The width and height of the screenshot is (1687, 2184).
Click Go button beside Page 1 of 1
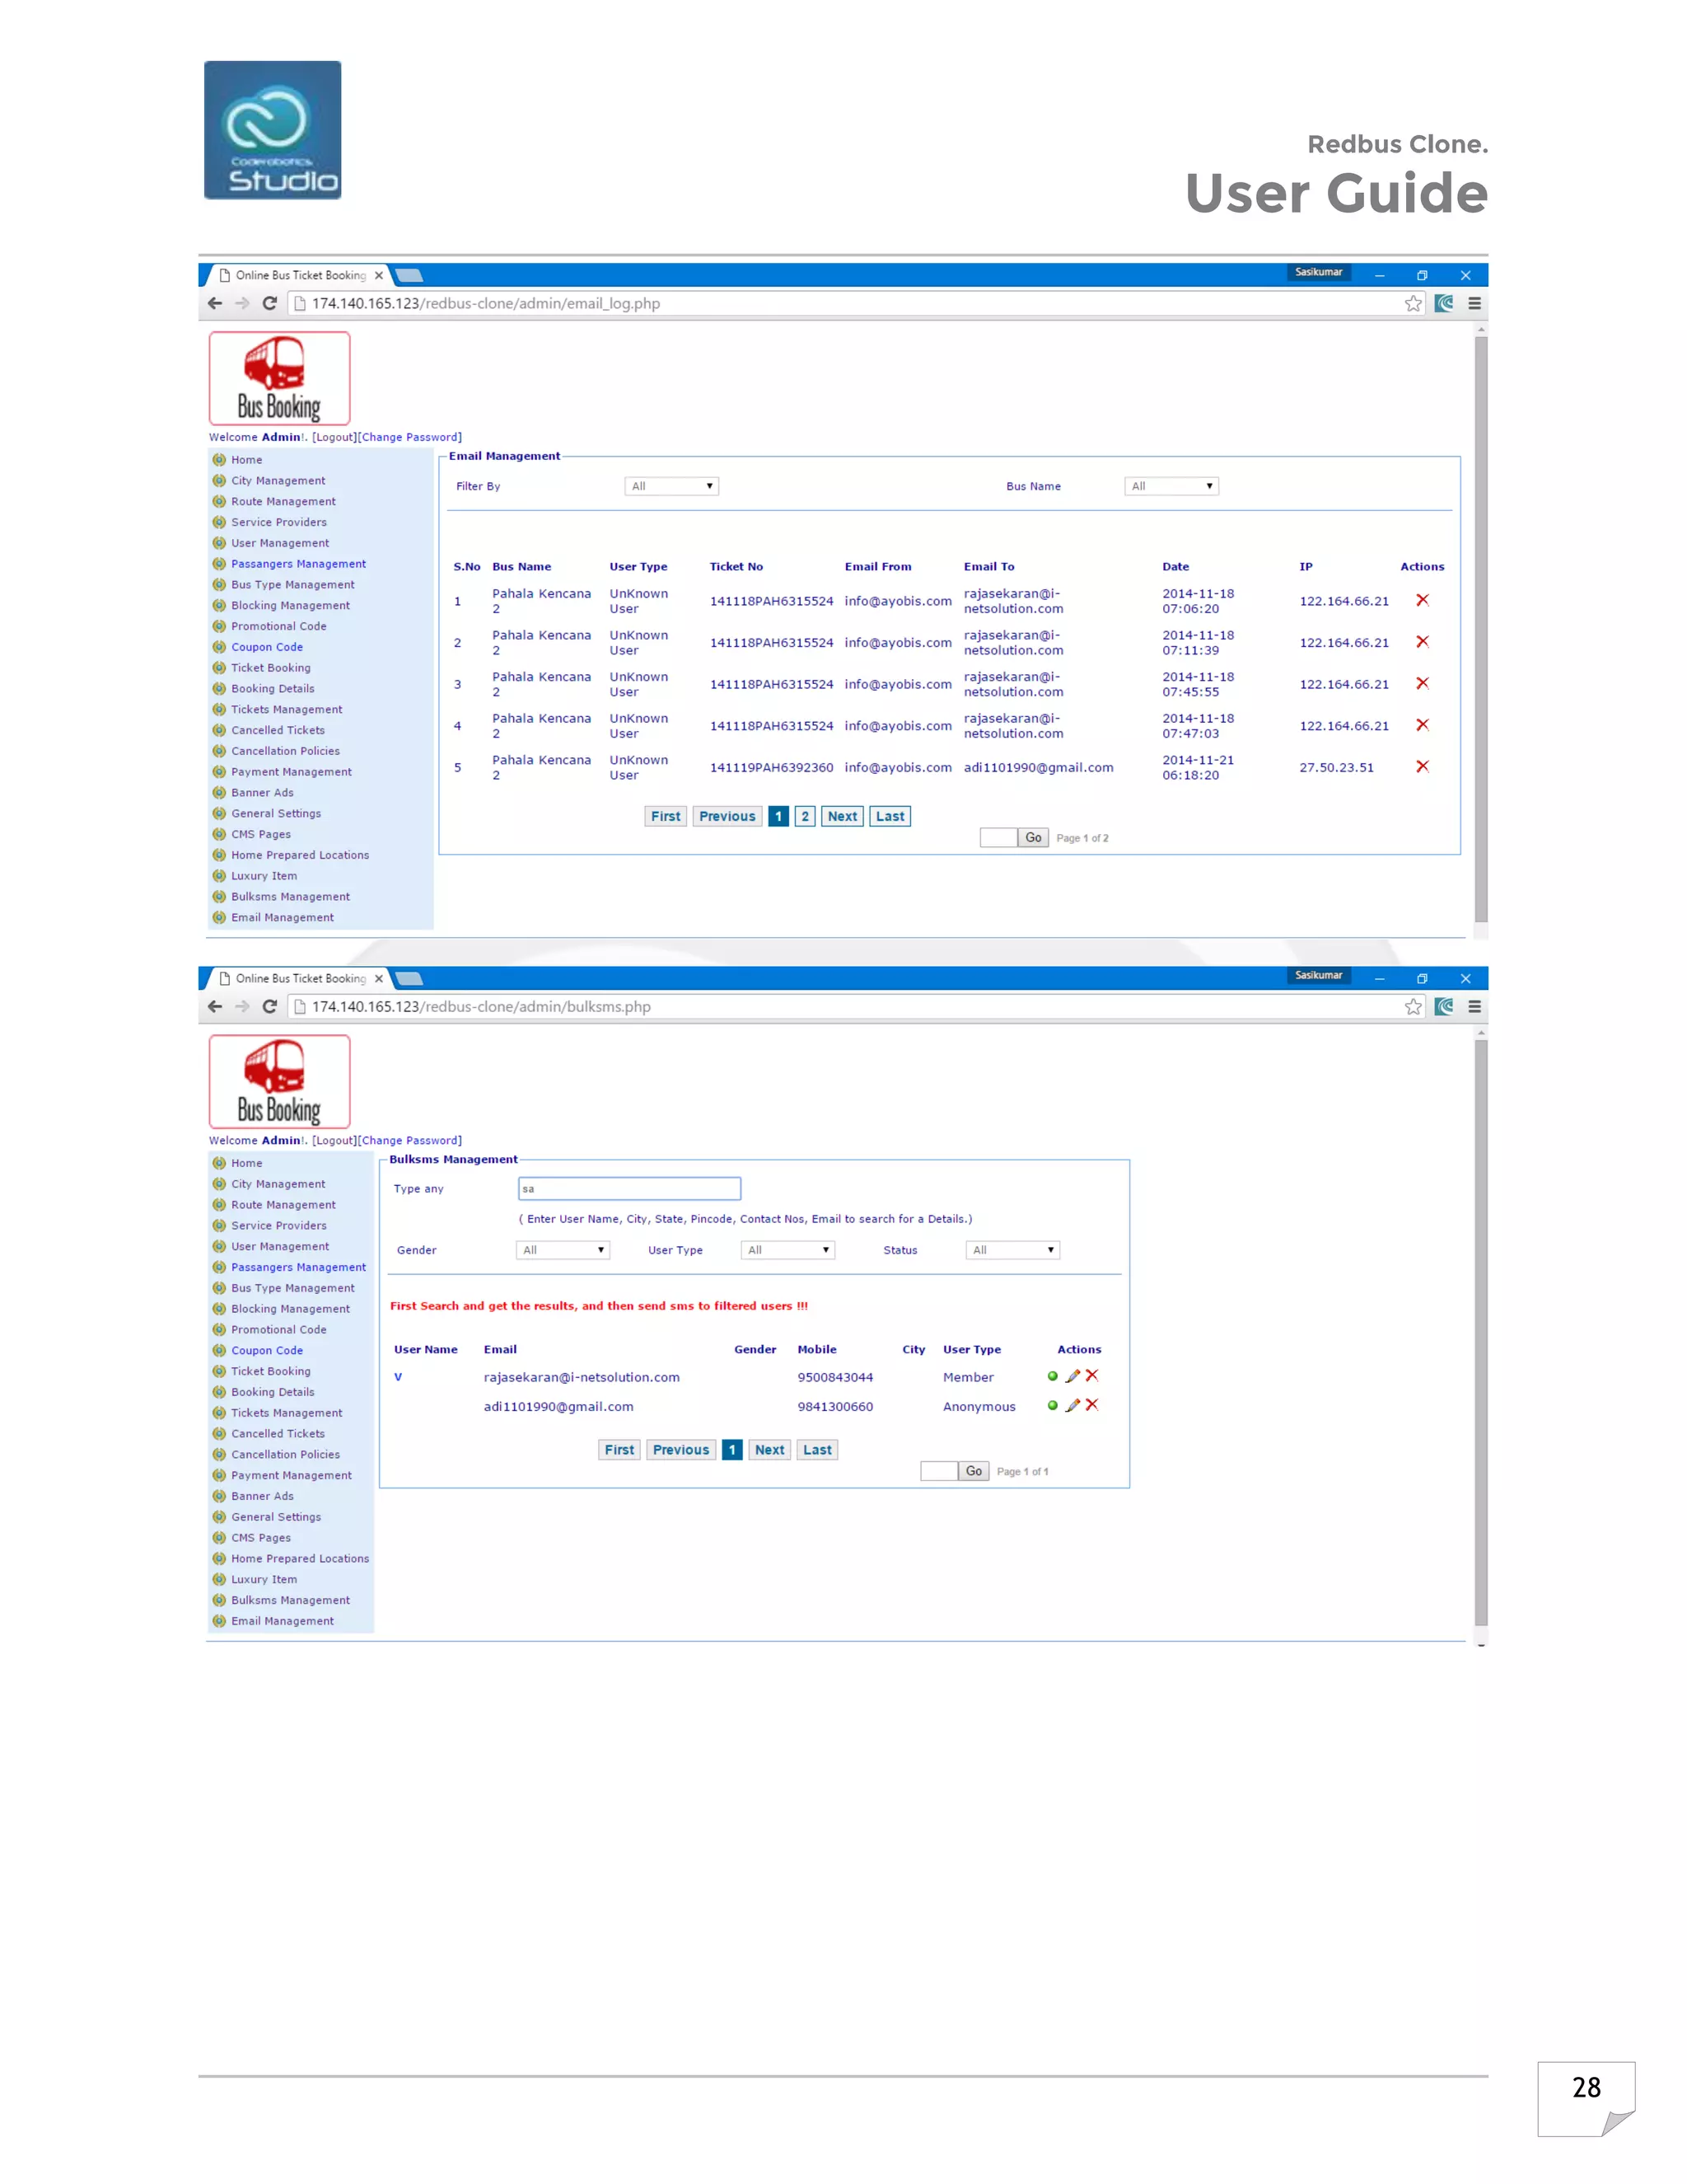tap(974, 1471)
